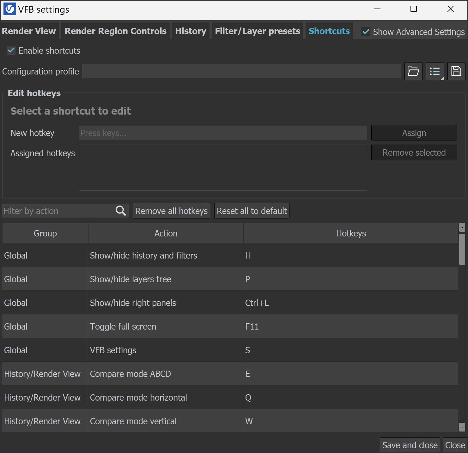This screenshot has width=468, height=453.
Task: Click the scrollbar up arrow
Action: pos(462,227)
